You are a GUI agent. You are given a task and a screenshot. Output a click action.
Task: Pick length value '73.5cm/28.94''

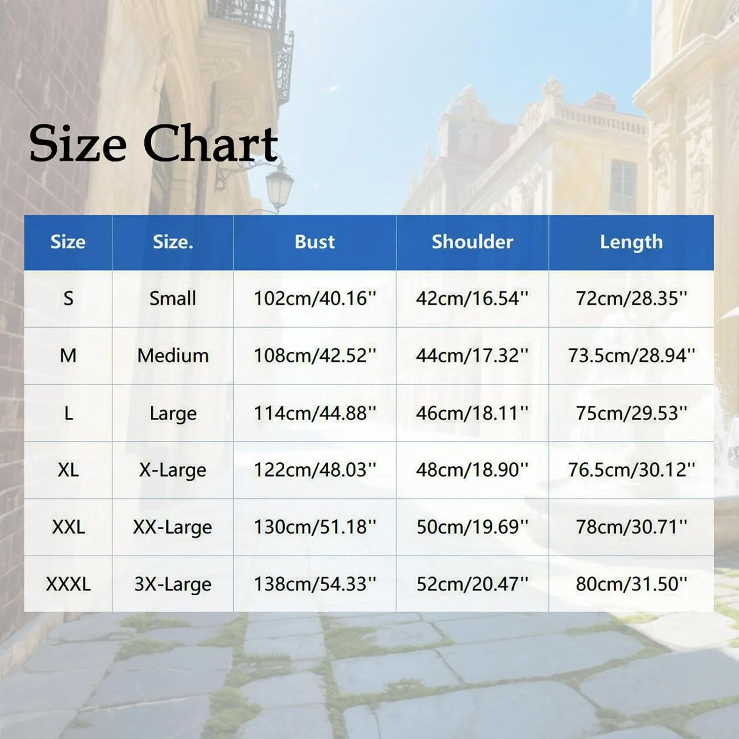tap(631, 356)
